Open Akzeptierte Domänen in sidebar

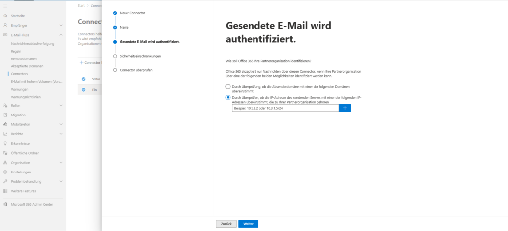pyautogui.click(x=27, y=66)
